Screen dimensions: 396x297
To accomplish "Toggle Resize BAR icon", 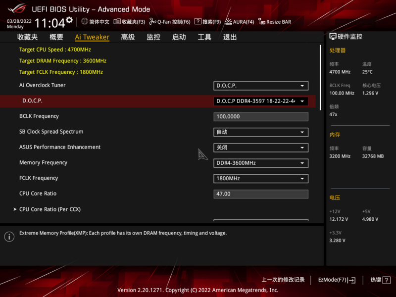I will [262, 22].
